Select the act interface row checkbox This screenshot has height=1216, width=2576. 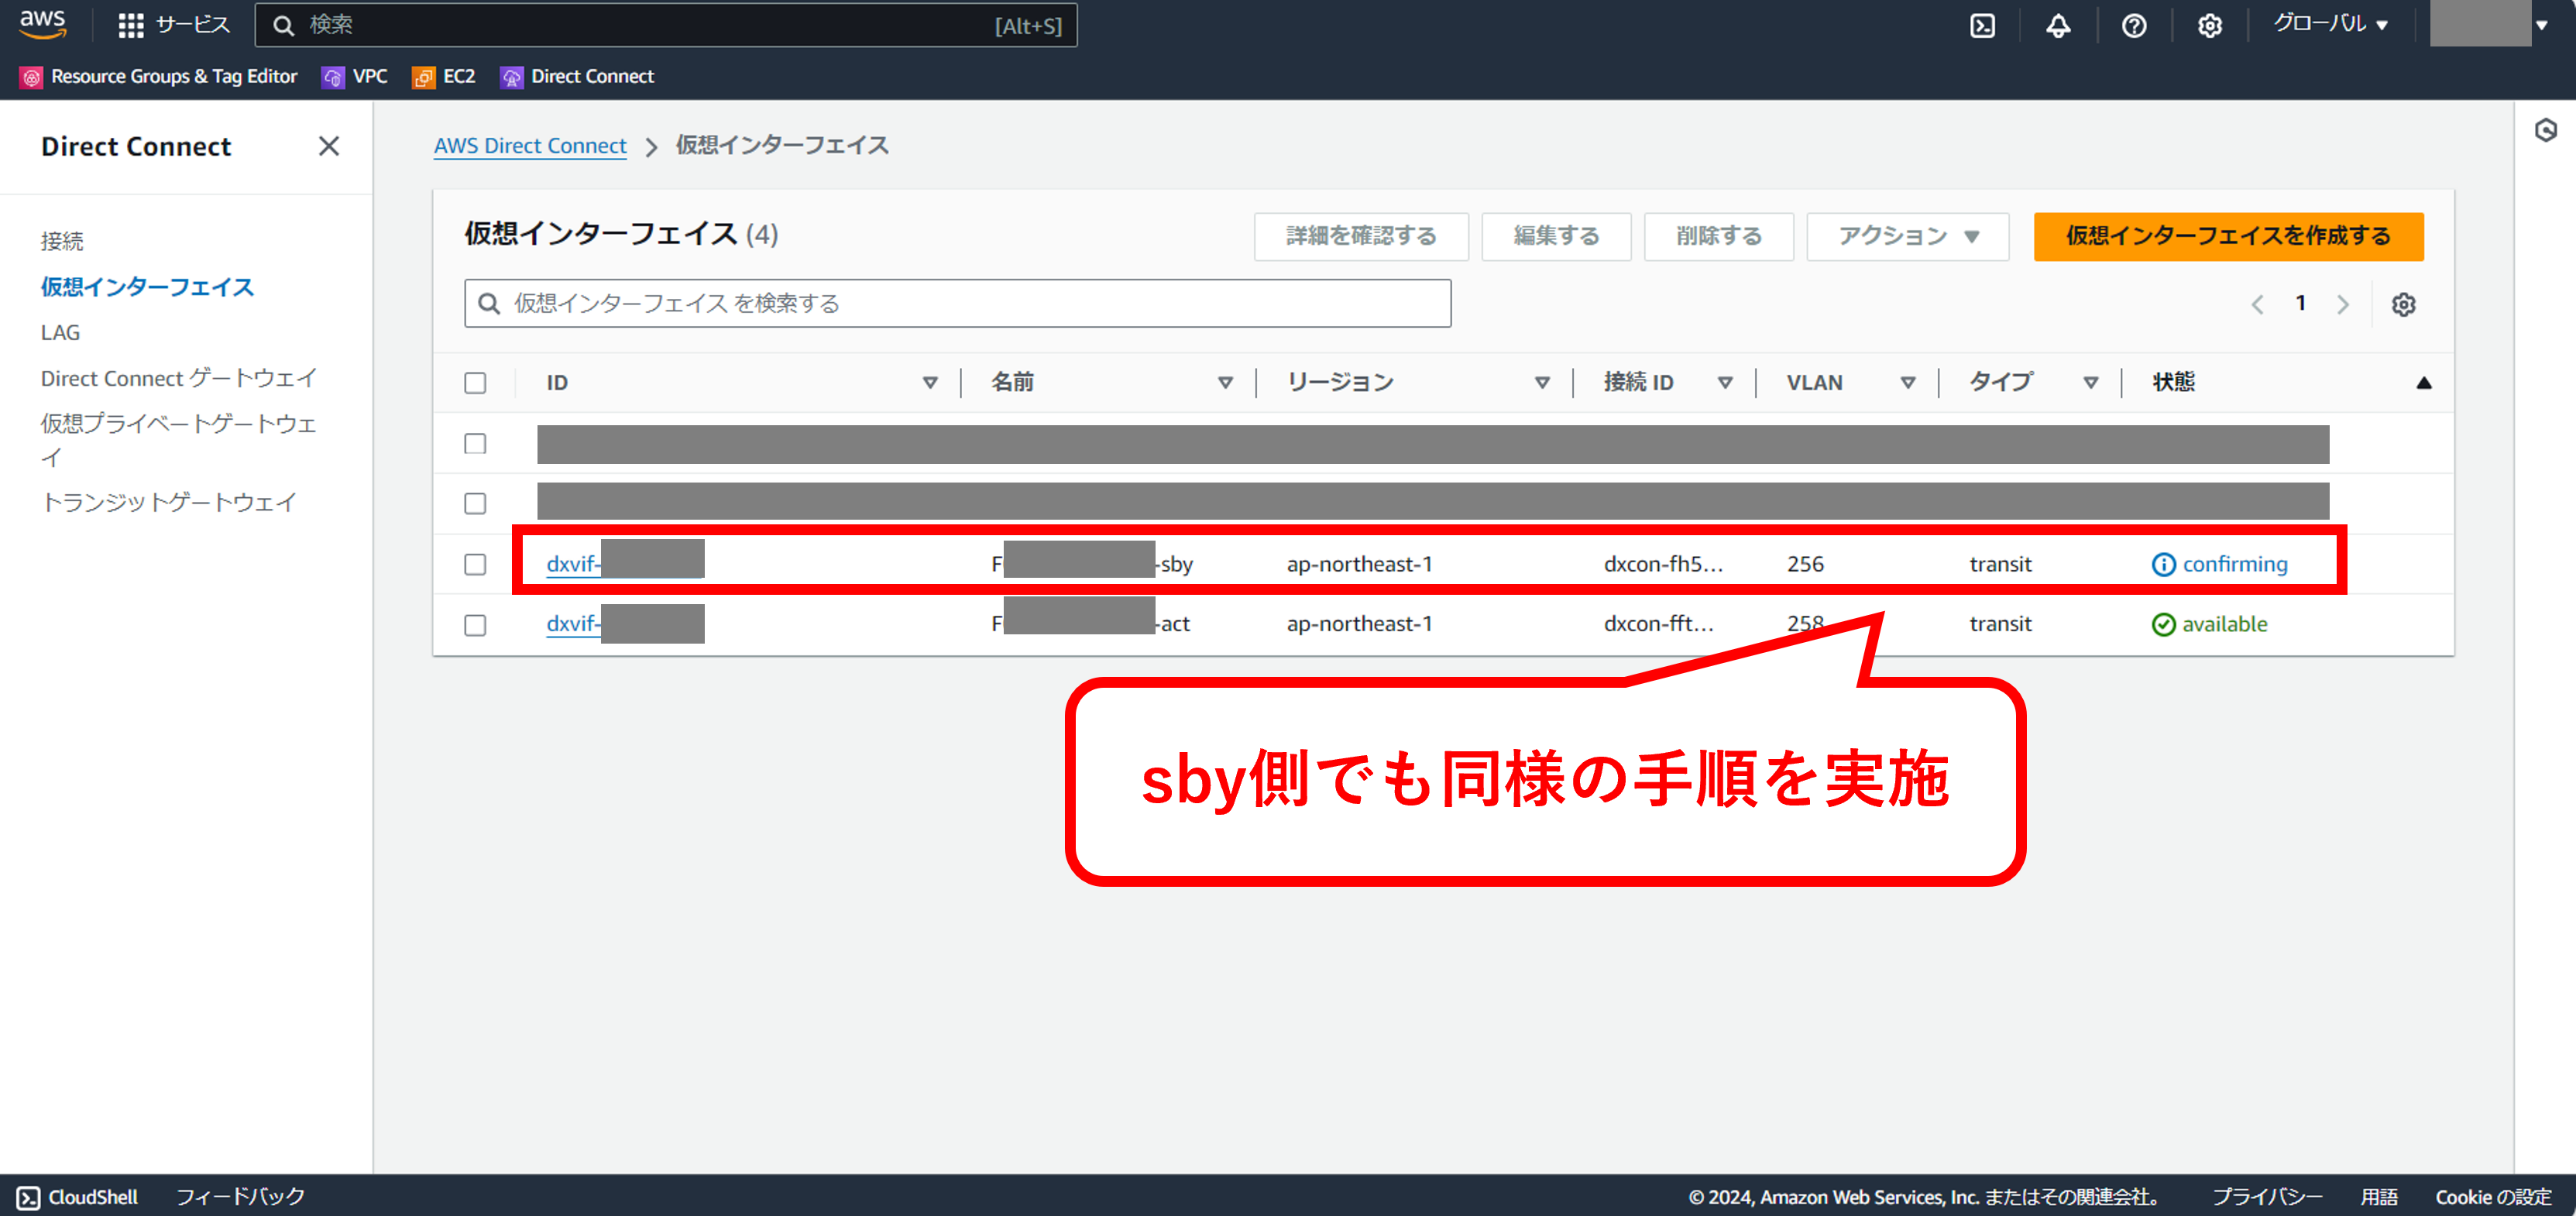(475, 624)
